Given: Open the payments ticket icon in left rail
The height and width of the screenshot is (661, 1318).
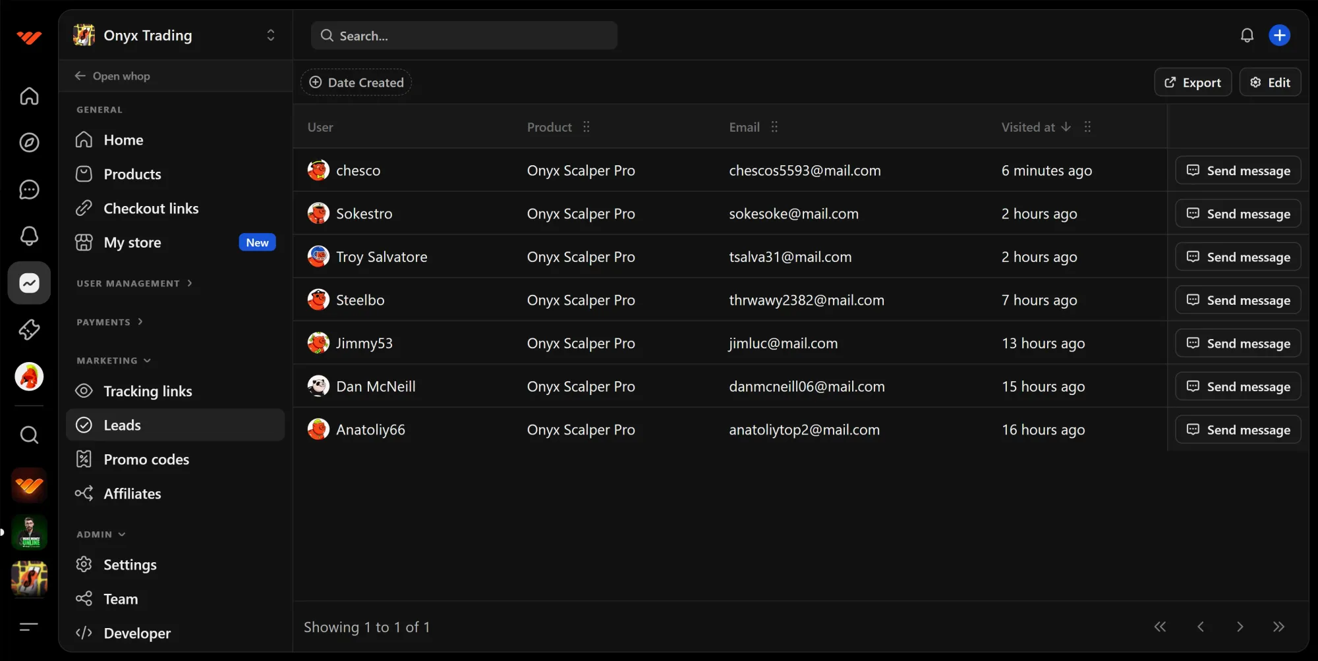Looking at the screenshot, I should [x=29, y=329].
